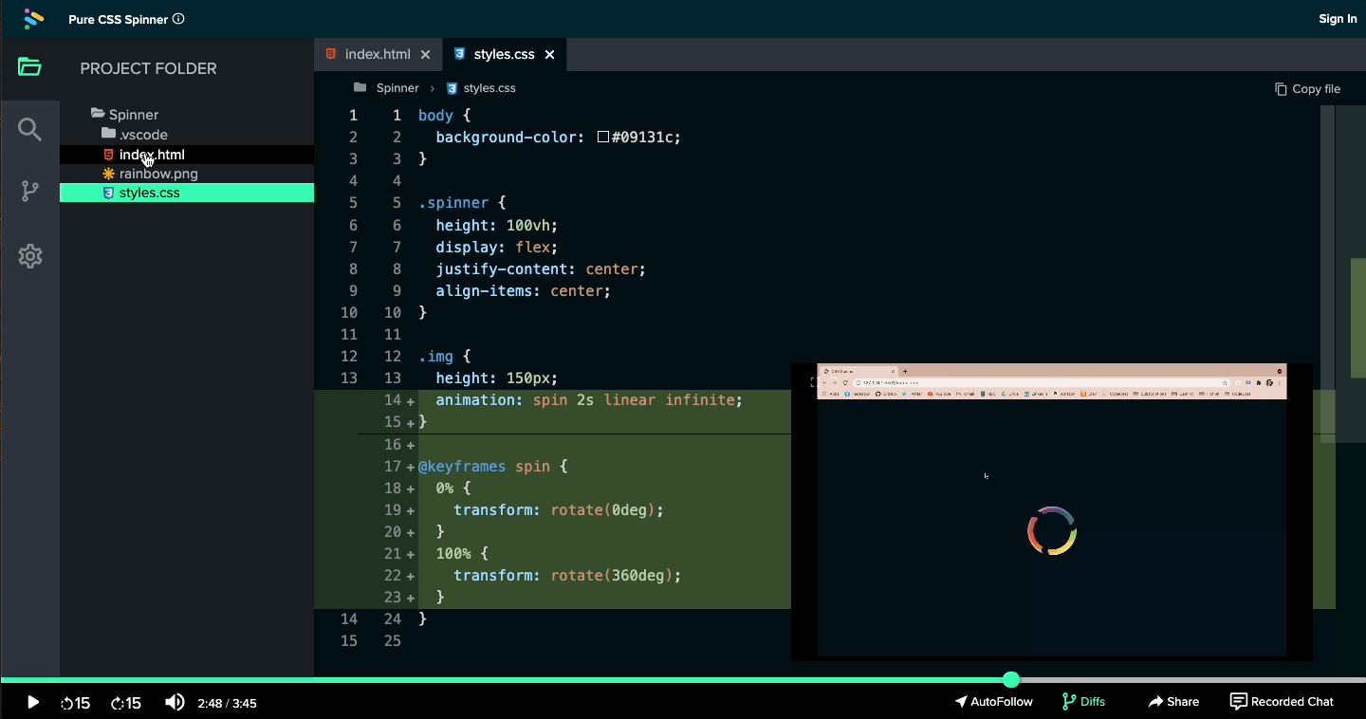Click the '.spinner {' selector line
1366x719 pixels.
click(462, 203)
